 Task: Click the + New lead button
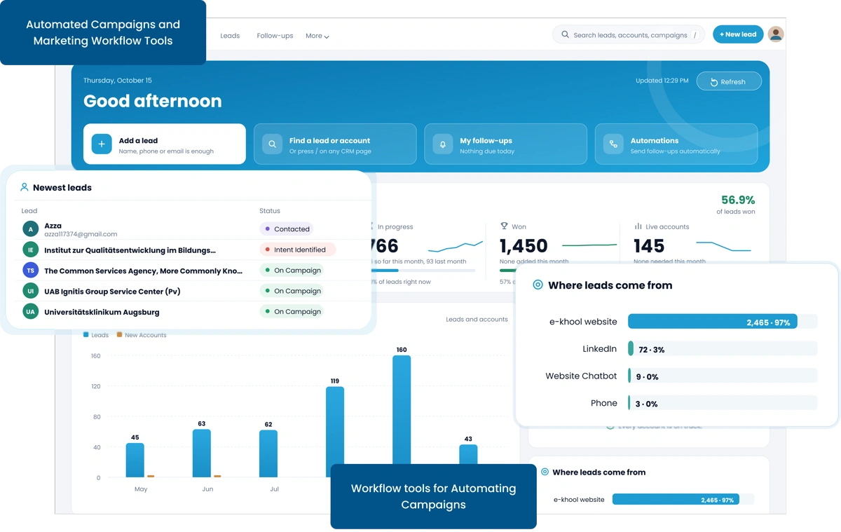pos(738,34)
